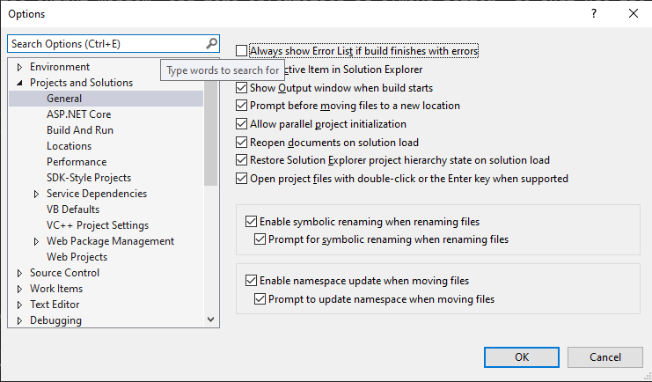
Task: Collapse the Projects and Solutions node
Action: [x=19, y=83]
